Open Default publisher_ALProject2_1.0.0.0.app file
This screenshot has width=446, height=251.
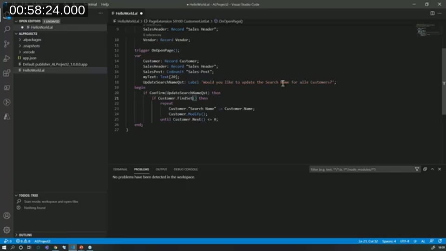point(55,64)
